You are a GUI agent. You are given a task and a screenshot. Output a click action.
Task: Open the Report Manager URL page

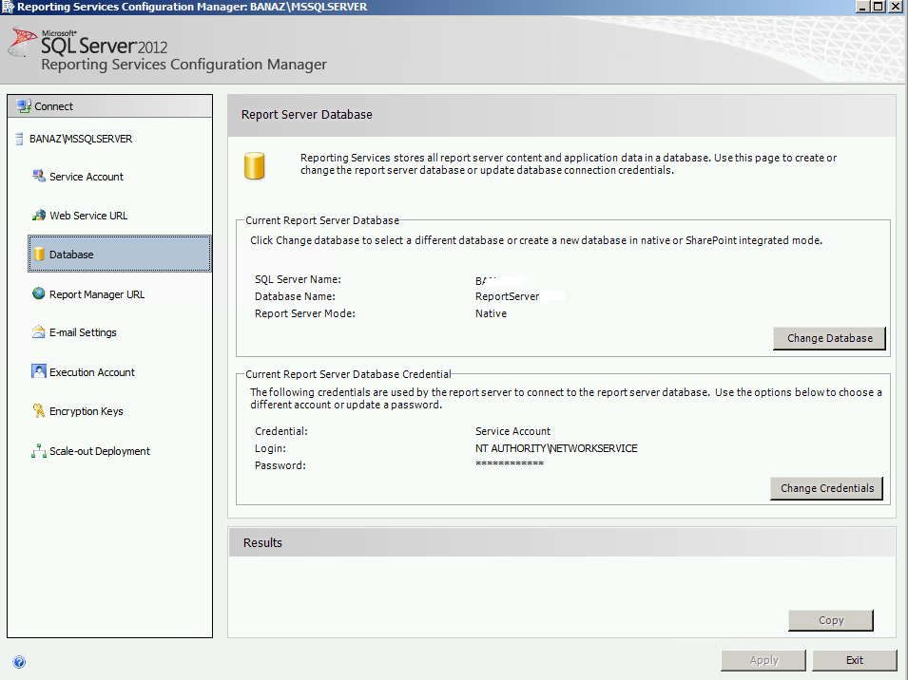97,294
